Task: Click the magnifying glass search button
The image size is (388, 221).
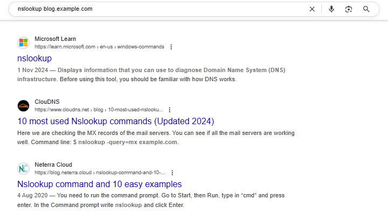Action: [366, 9]
